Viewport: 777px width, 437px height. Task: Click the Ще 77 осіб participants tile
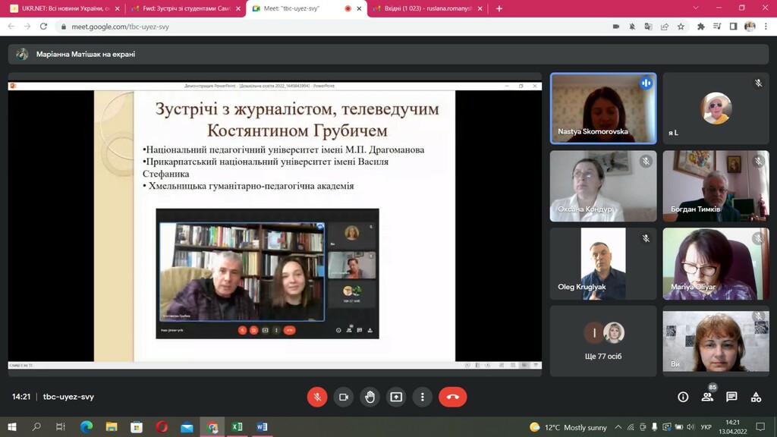603,341
